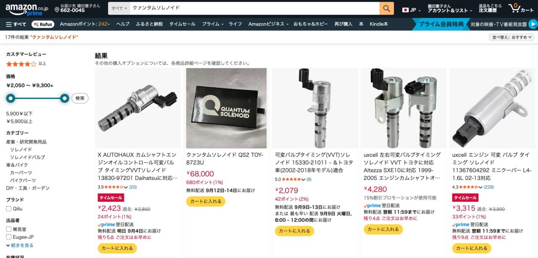Select ふるさと納税 in the navigation bar
This screenshot has width=538, height=258.
[x=149, y=24]
